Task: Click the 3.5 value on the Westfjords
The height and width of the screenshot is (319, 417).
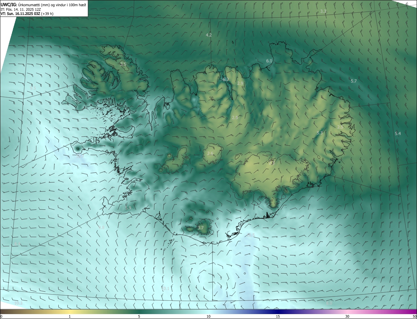Action: pyautogui.click(x=123, y=64)
